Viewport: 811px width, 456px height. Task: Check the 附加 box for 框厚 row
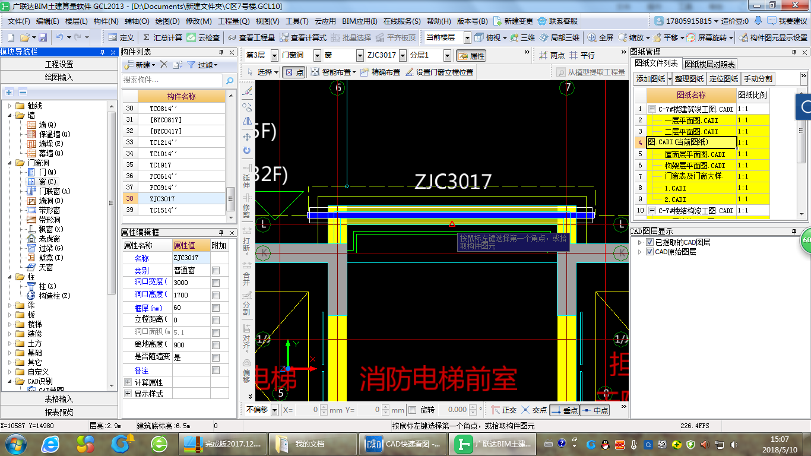pyautogui.click(x=216, y=308)
